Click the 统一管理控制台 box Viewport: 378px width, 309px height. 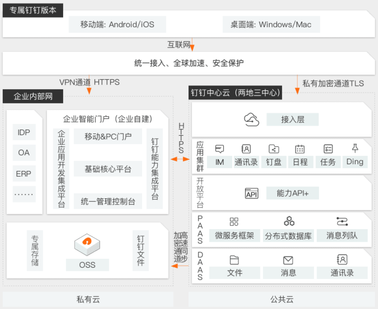pos(108,201)
